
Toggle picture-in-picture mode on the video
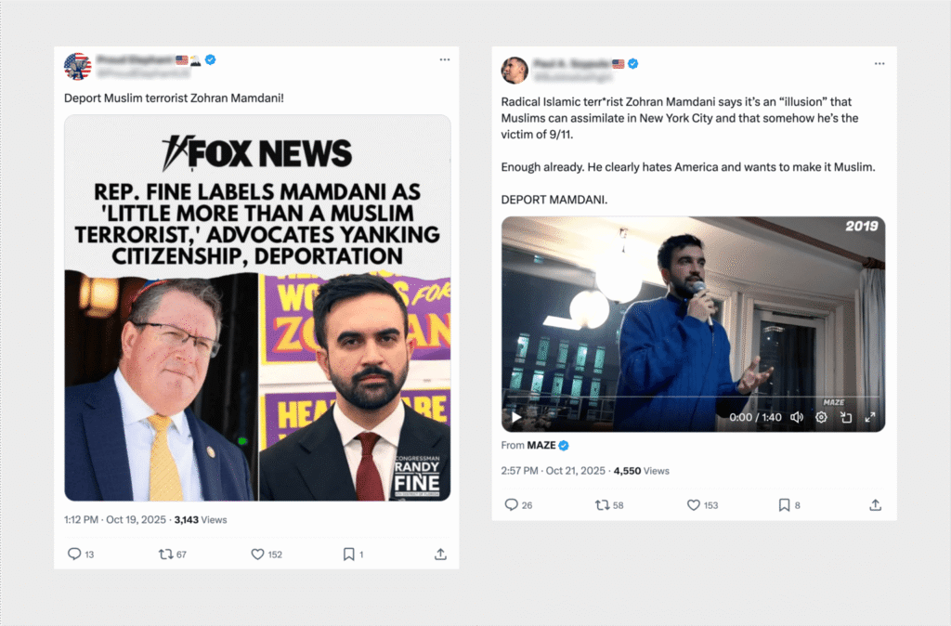(846, 417)
